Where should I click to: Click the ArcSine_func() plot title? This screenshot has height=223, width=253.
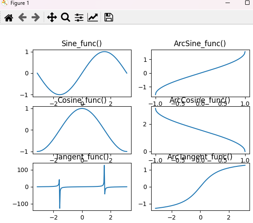point(200,44)
